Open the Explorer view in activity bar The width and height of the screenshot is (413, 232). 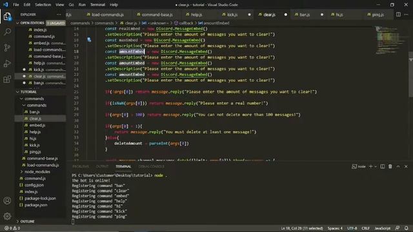click(x=7, y=17)
